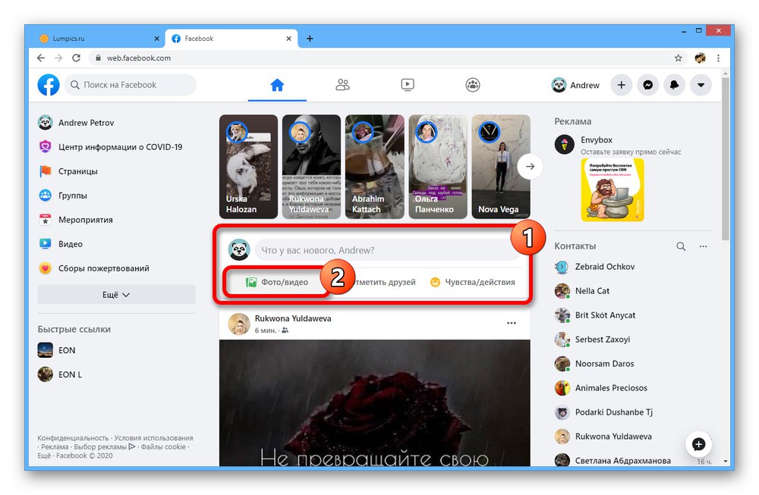
Task: Open chat with Noorsam Daros
Action: click(631, 364)
